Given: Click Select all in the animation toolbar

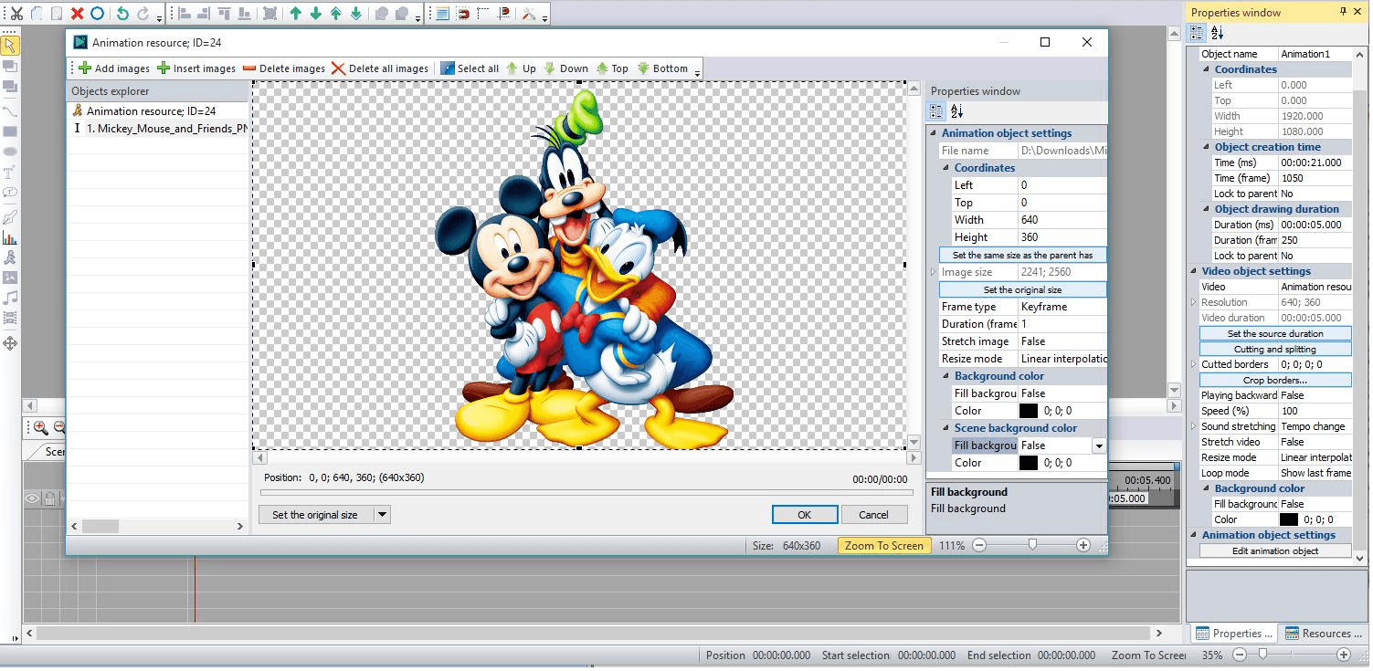Looking at the screenshot, I should [x=470, y=68].
